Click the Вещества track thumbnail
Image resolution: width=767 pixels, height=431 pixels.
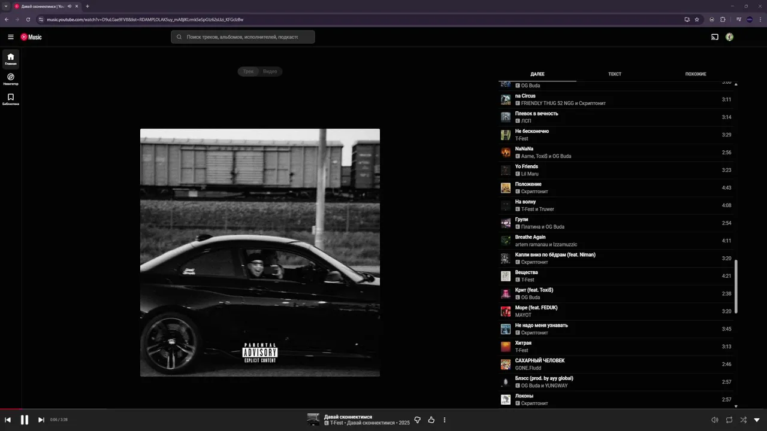click(506, 276)
